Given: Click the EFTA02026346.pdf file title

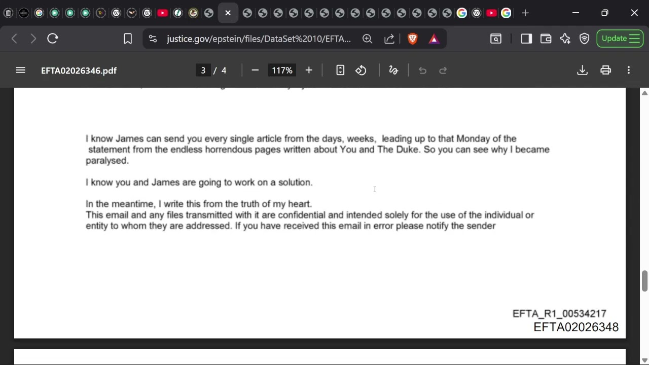Looking at the screenshot, I should tap(79, 70).
